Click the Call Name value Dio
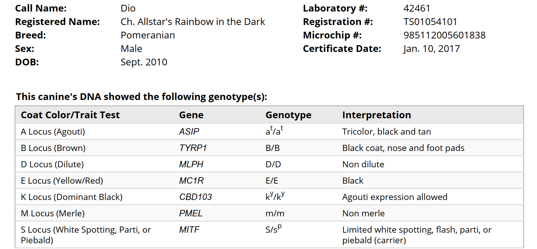This screenshot has height=249, width=537. 128,8
